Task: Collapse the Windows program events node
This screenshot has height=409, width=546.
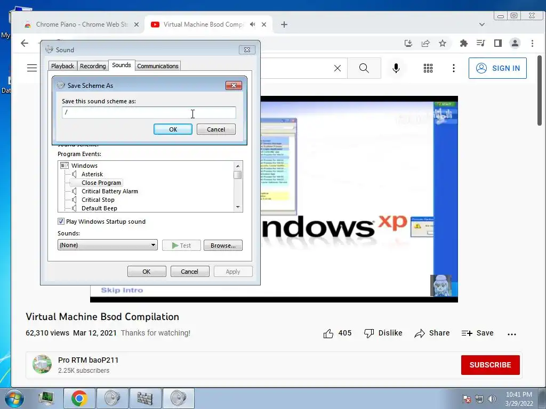Action: [x=65, y=166]
